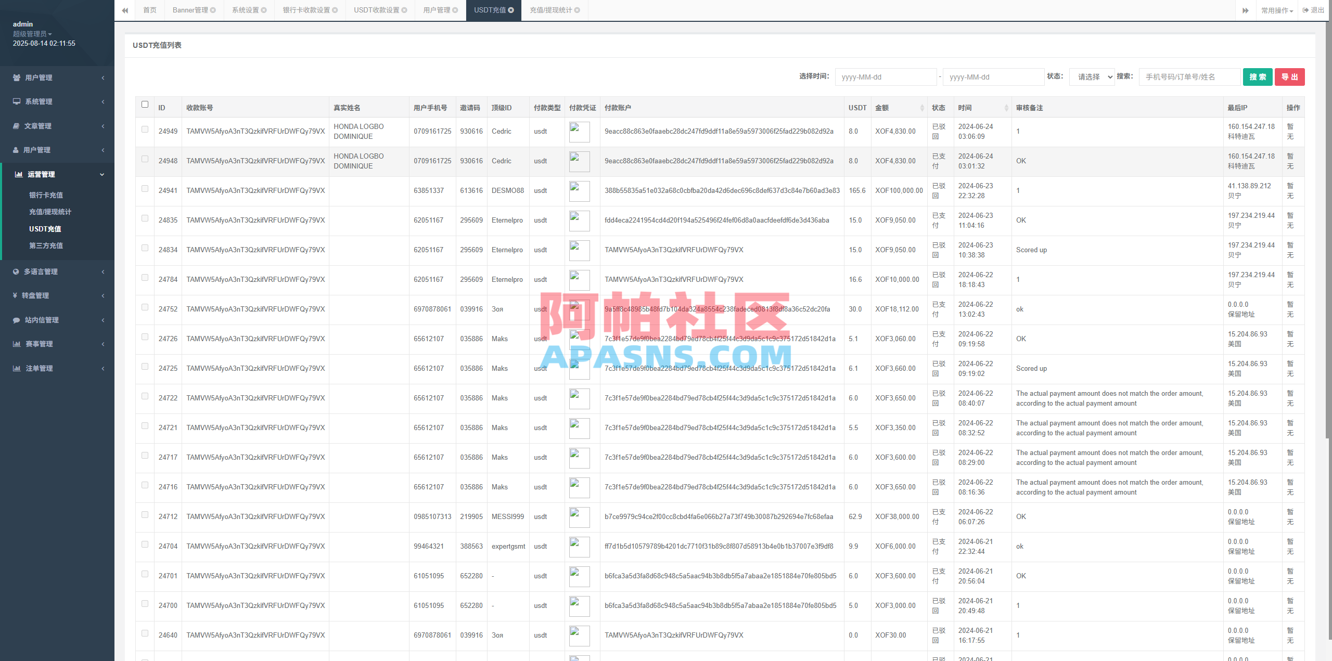Click the red 导出 export button
The width and height of the screenshot is (1332, 661).
click(1289, 76)
